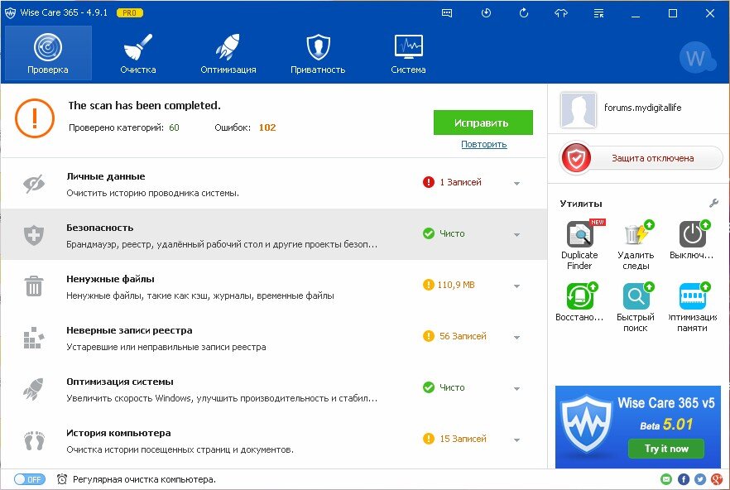Image resolution: width=730 pixels, height=490 pixels.
Task: Click Try it now on the banner
Action: click(666, 449)
